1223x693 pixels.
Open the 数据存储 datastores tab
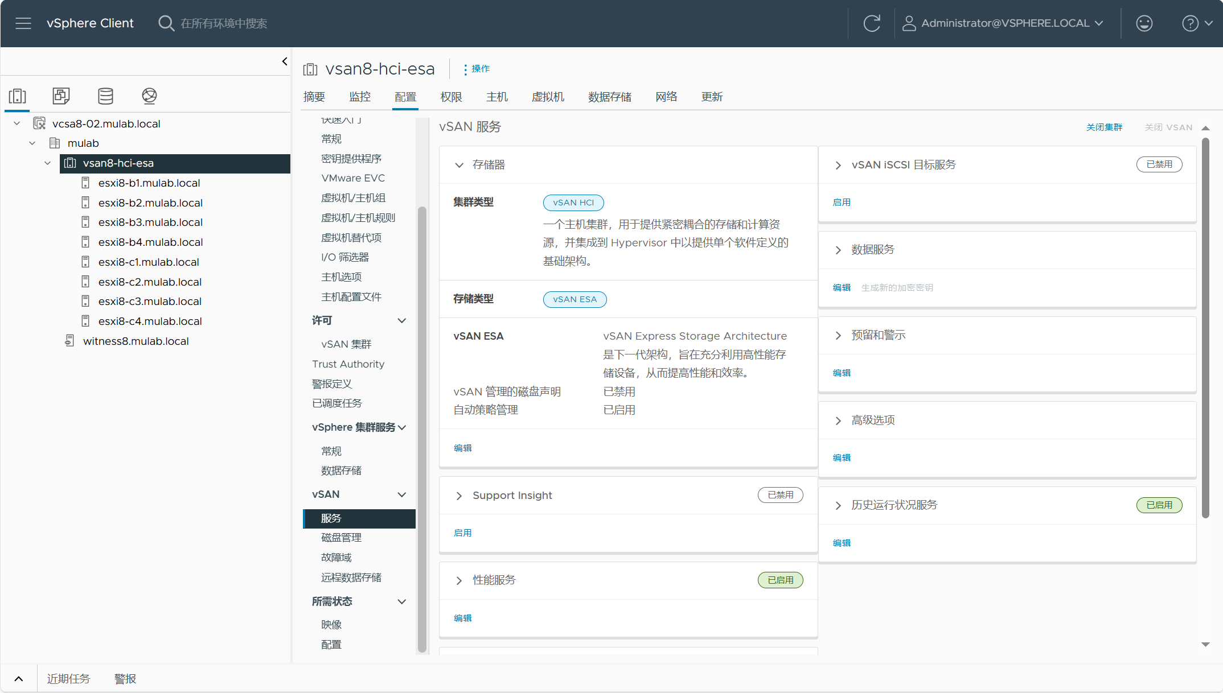click(x=610, y=97)
